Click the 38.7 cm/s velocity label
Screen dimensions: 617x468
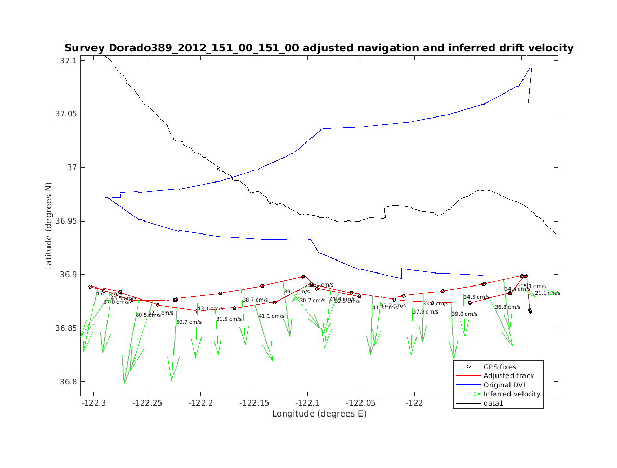point(255,300)
